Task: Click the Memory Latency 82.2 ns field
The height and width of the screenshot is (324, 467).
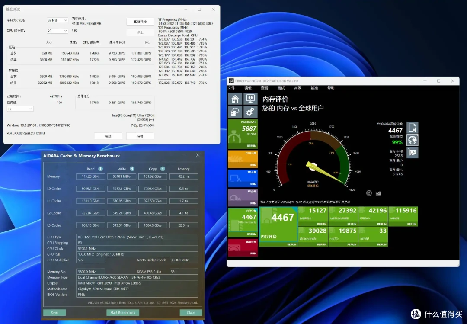Action: 183,176
